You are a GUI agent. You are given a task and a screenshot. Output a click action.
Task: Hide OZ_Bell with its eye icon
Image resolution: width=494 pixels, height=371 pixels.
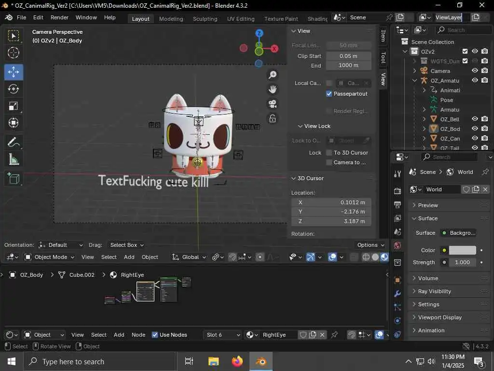coord(475,119)
